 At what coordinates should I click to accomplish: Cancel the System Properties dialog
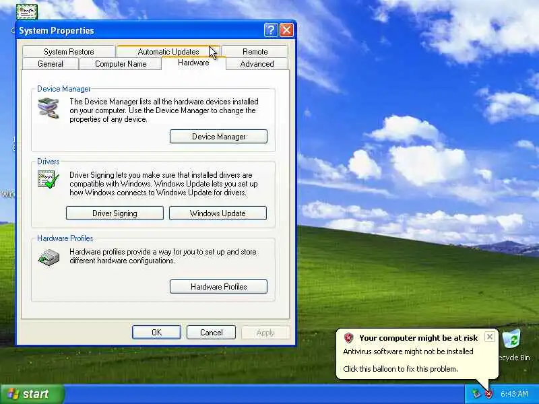[x=211, y=332]
